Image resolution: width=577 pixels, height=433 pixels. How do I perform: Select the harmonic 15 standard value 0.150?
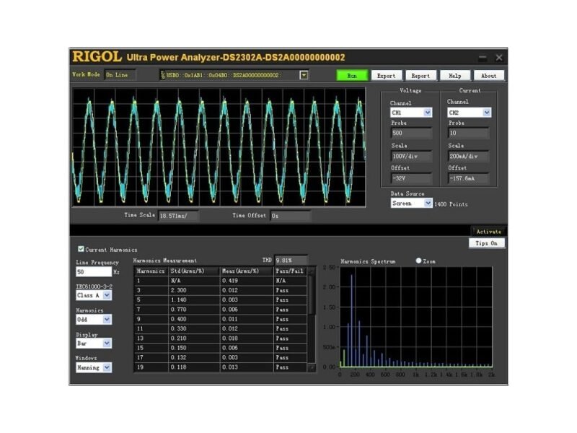[193, 348]
